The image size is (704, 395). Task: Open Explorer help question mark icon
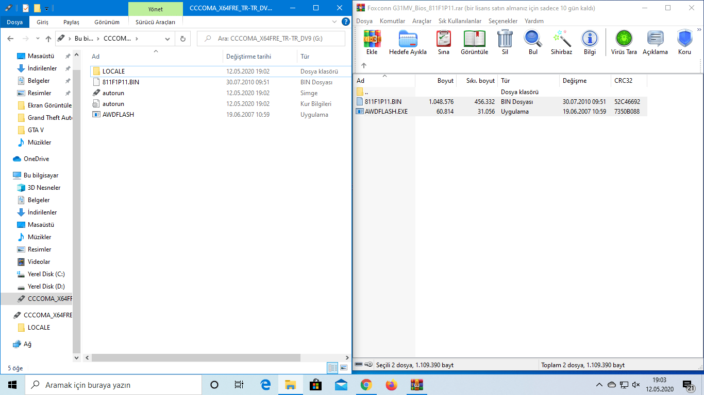[x=346, y=22]
